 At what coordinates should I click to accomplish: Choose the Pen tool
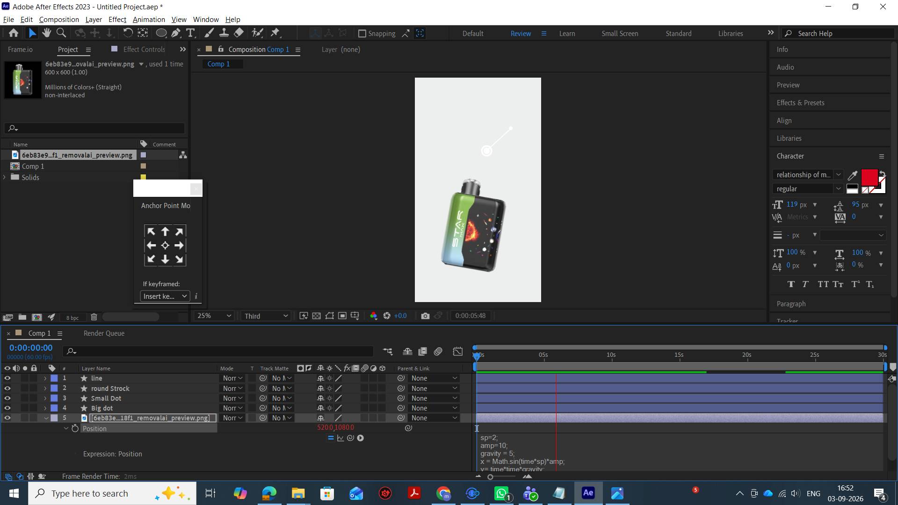click(x=176, y=33)
